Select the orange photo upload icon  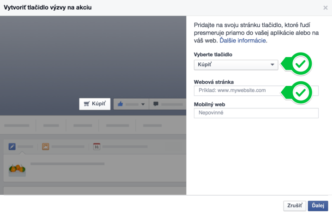[46, 147]
